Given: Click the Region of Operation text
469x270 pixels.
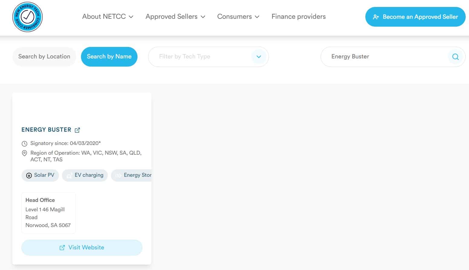Looking at the screenshot, I should (x=86, y=156).
